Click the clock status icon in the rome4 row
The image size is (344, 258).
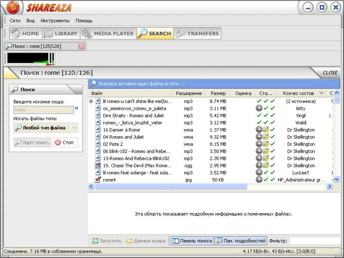coord(259,179)
